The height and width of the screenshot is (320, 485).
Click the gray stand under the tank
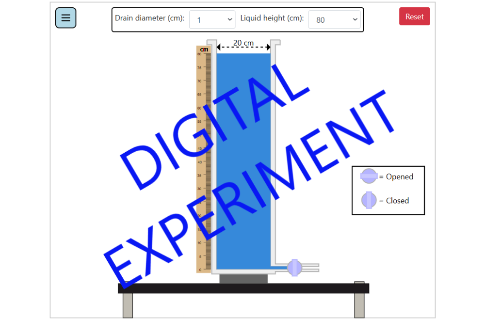point(243,279)
